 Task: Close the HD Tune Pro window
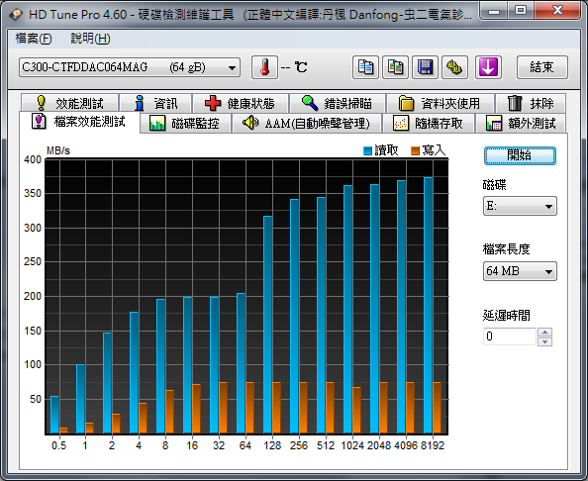coord(557,11)
